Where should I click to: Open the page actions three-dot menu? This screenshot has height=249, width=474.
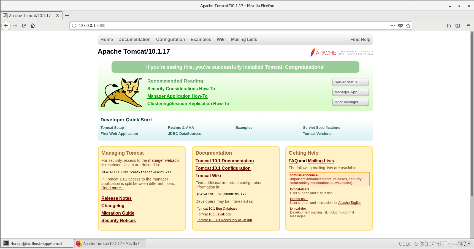(393, 26)
